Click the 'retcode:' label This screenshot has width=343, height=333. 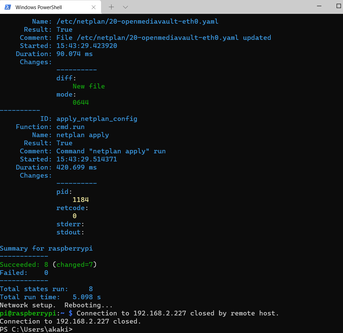coord(72,208)
